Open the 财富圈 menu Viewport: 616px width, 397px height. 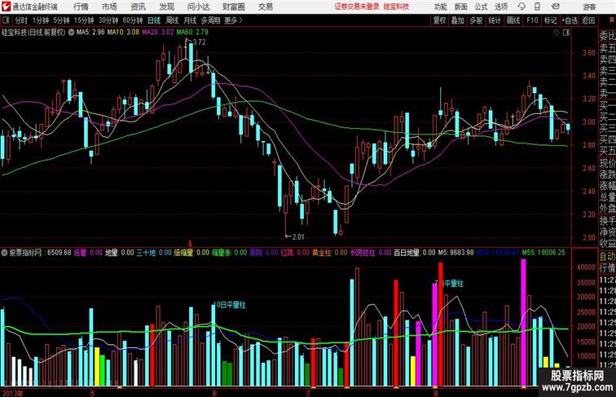click(233, 7)
